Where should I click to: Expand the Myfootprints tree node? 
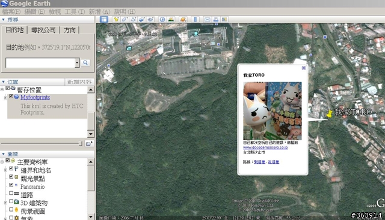coord(5,98)
